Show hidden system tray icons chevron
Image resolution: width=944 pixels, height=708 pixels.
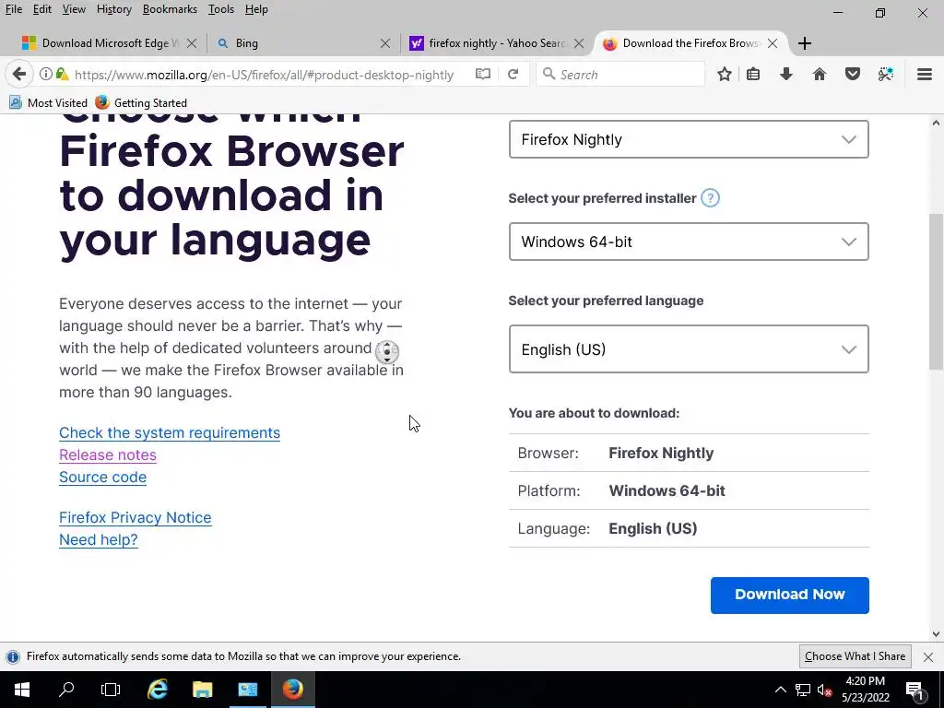780,690
